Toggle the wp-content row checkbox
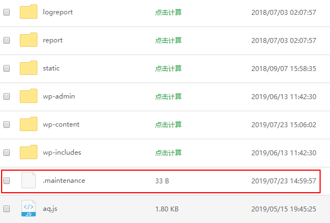 [7, 124]
